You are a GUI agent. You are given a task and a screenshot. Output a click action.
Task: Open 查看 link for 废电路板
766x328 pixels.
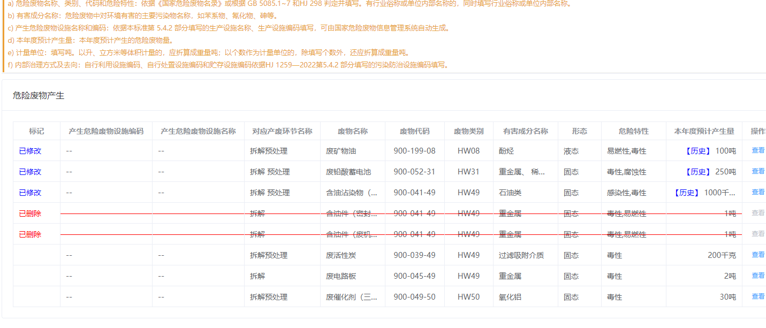tap(758, 276)
